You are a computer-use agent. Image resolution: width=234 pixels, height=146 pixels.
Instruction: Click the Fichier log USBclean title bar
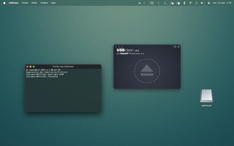click(63, 67)
